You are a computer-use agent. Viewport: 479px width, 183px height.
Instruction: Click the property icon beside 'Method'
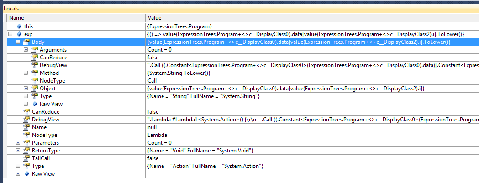pos(34,73)
